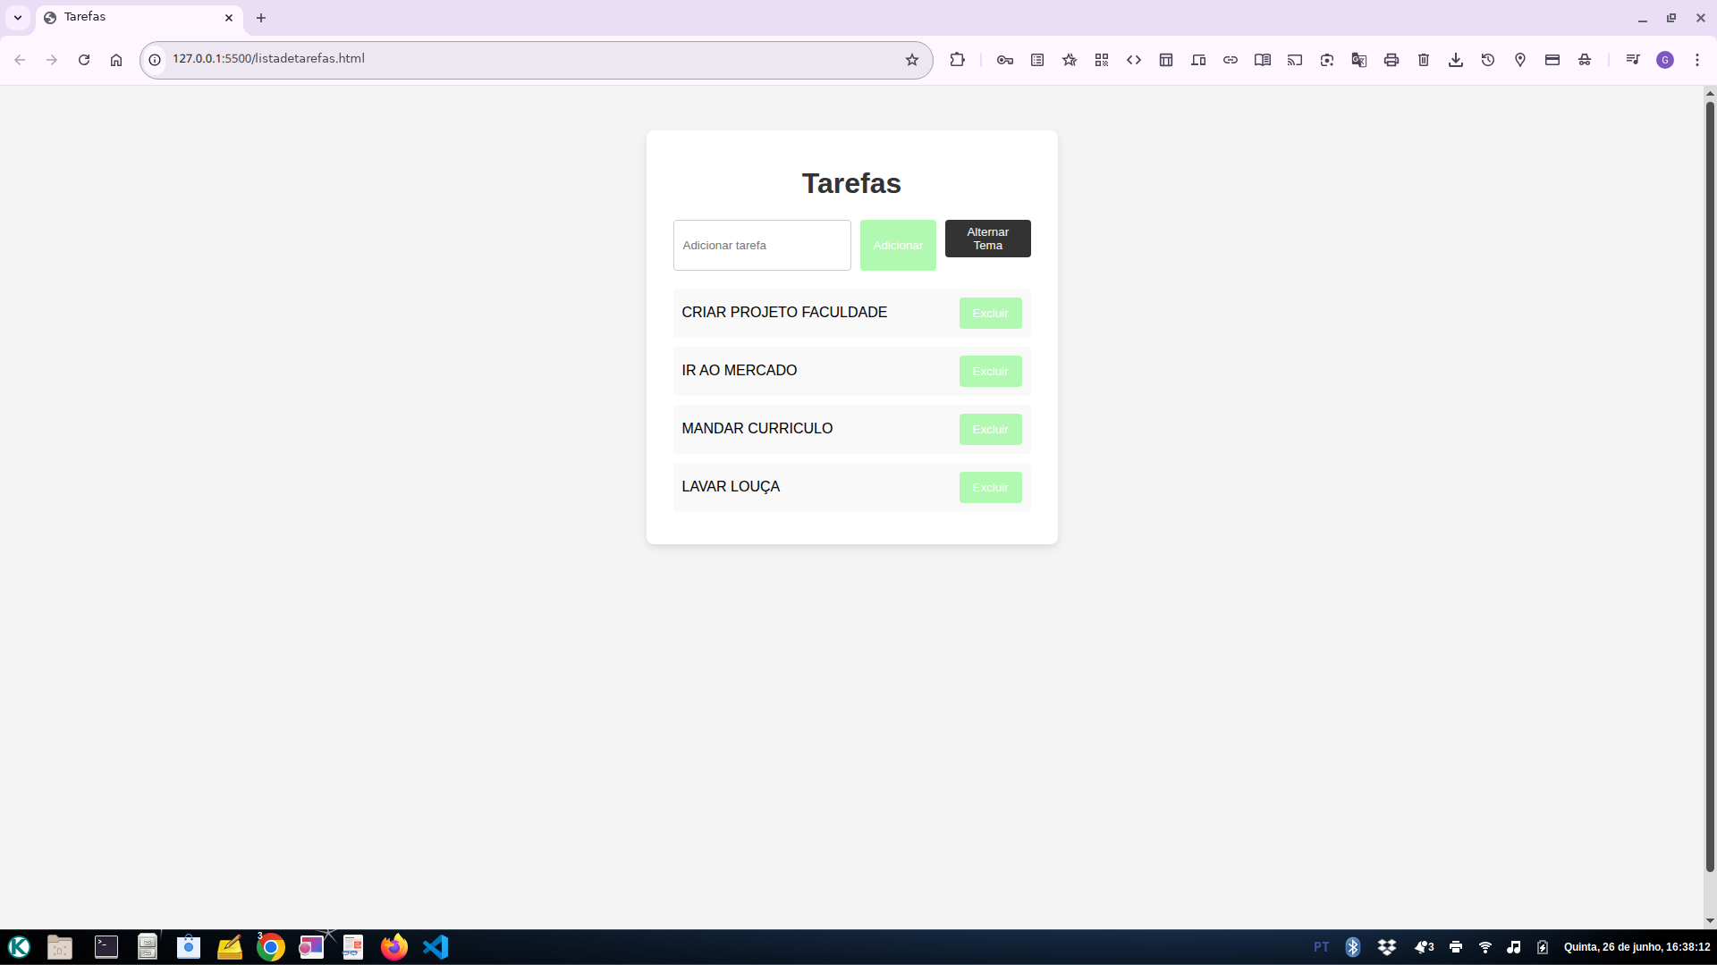Image resolution: width=1717 pixels, height=965 pixels.
Task: Toggle the theme with Alternar Tema
Action: pyautogui.click(x=988, y=239)
